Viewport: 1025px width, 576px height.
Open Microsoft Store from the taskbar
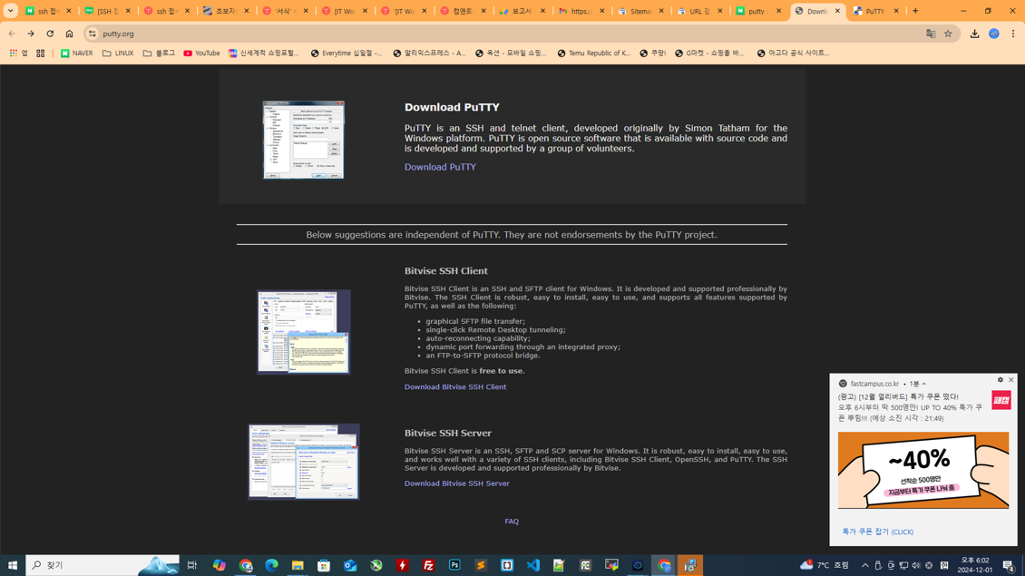pos(324,565)
